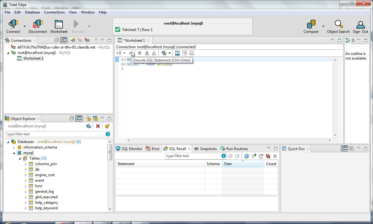Click Refresh icon in Object Explorer

tap(89, 126)
